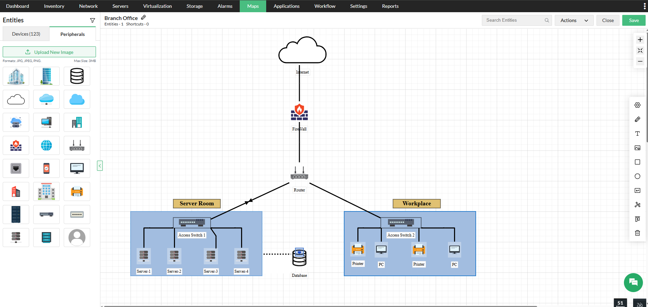
Task: Collapse the Entities panel with the arrow
Action: [x=100, y=165]
